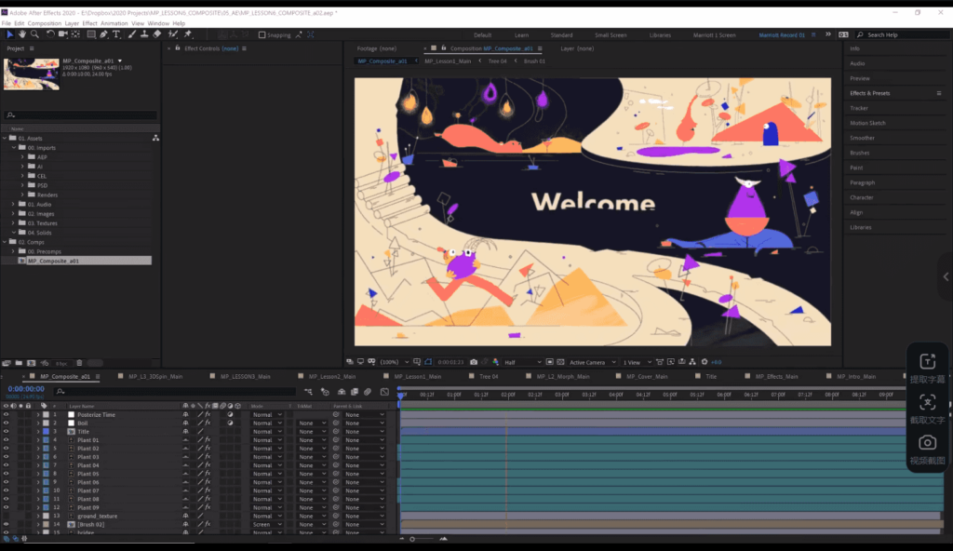Open blend mode dropdown for [Brush 02] layer
Image resolution: width=953 pixels, height=551 pixels.
[x=267, y=524]
